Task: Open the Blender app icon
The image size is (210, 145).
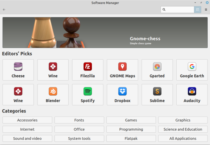Action: pyautogui.click(x=53, y=91)
